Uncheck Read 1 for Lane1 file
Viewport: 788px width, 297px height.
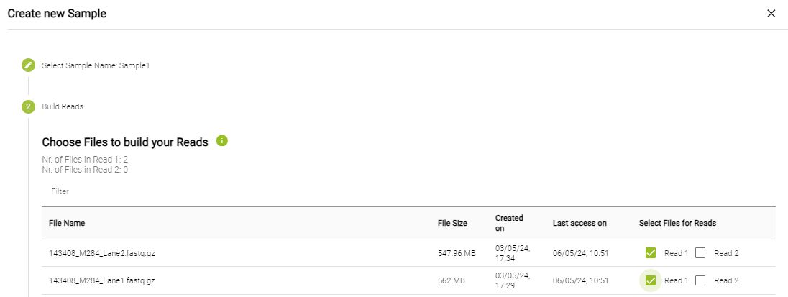651,280
